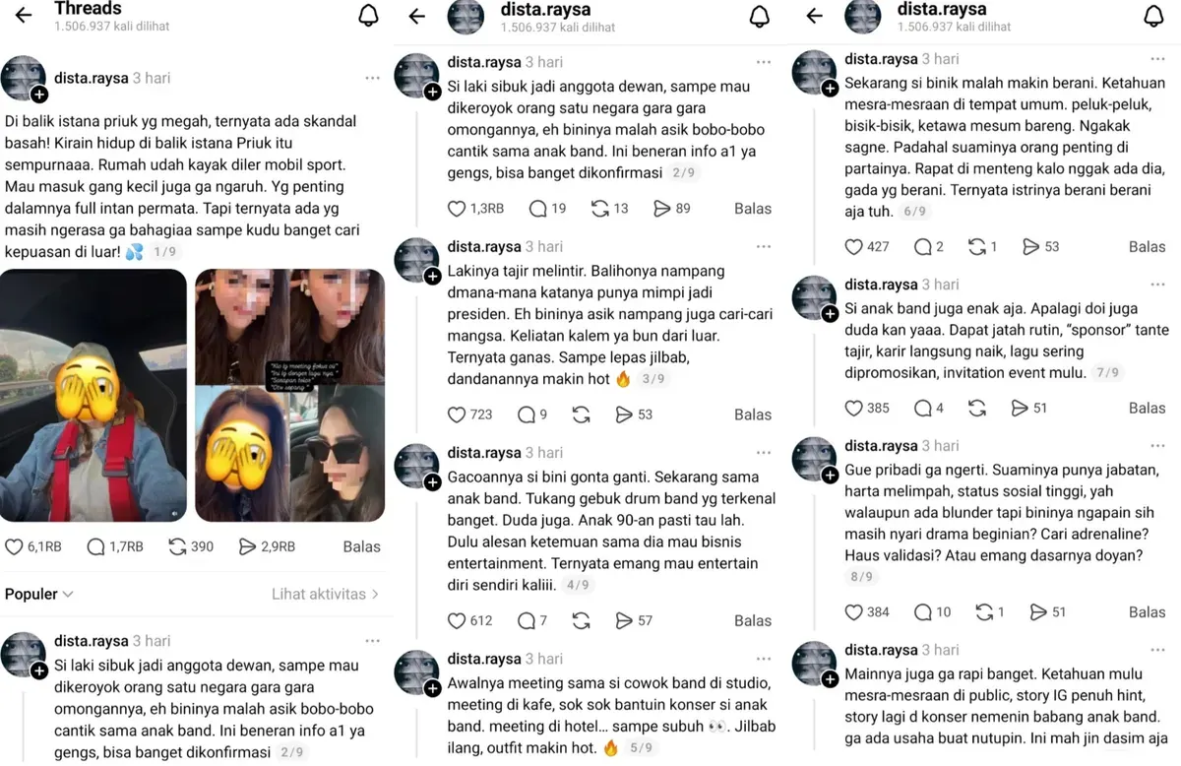Share the post with 2,9RB shares
The width and height of the screenshot is (1181, 766).
click(x=250, y=546)
